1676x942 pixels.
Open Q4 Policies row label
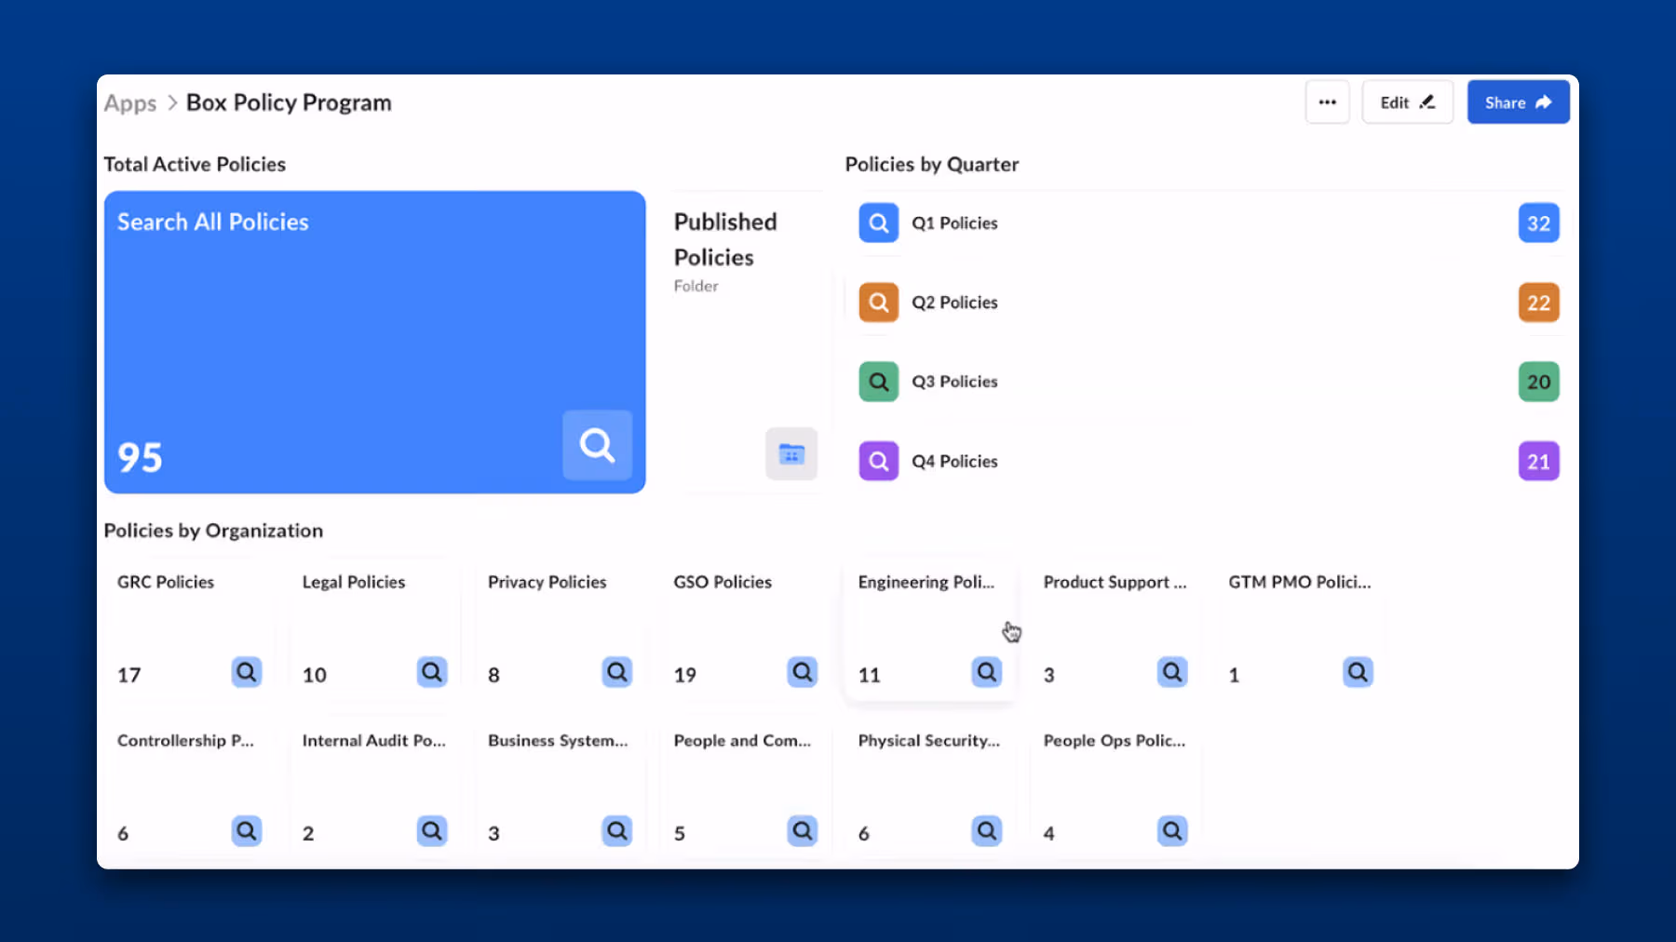click(954, 461)
